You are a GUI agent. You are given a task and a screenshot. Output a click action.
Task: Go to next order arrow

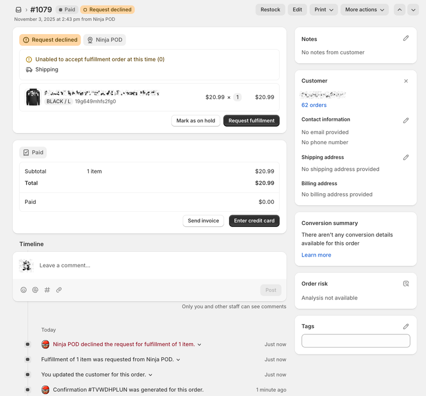click(413, 10)
